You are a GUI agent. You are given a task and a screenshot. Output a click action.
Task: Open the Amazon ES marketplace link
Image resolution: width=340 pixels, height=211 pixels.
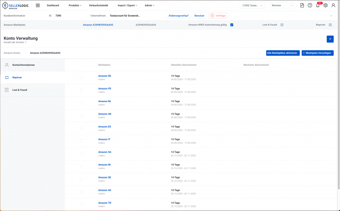(x=104, y=127)
